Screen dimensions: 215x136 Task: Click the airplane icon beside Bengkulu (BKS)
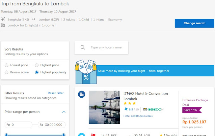point(3,19)
